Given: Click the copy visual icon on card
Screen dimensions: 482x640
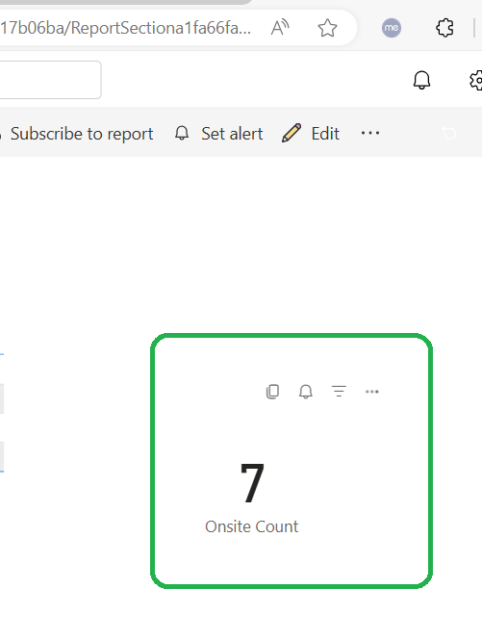Looking at the screenshot, I should coord(272,392).
